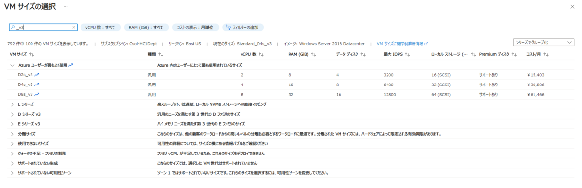The image size is (582, 188).
Task: Click the リージョン: East US text
Action: click(x=184, y=43)
